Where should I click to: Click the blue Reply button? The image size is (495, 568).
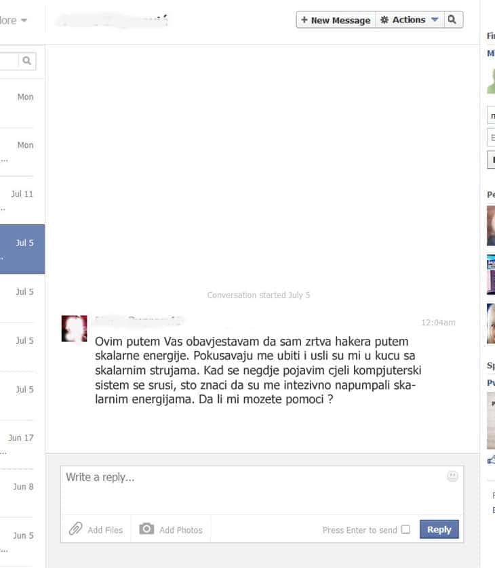(439, 529)
